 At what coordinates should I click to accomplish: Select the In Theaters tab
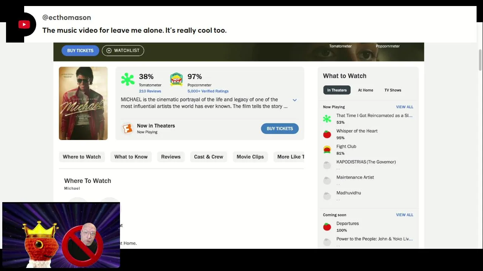tap(337, 90)
